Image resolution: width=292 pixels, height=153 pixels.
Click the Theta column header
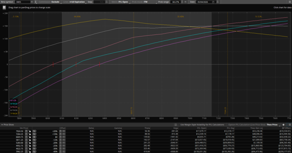147,128
